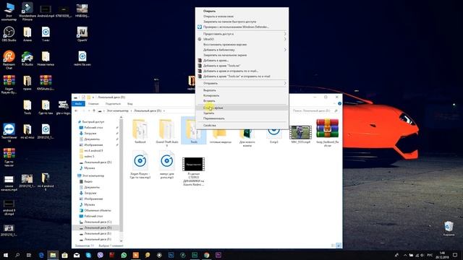The width and height of the screenshot is (463, 260).
Task: Select Android.mp4 on the desktop
Action: 46,12
